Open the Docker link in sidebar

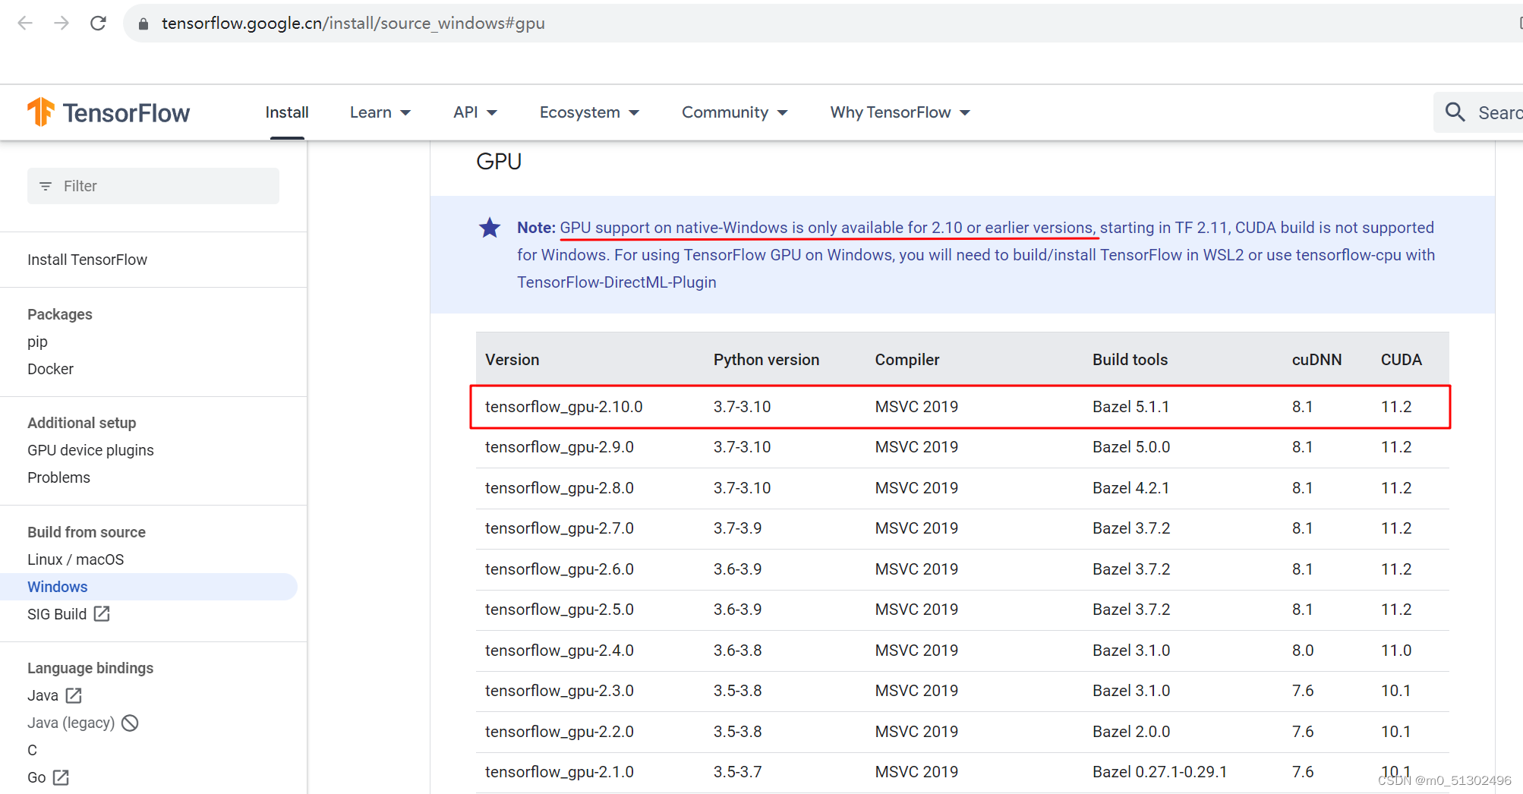point(50,369)
